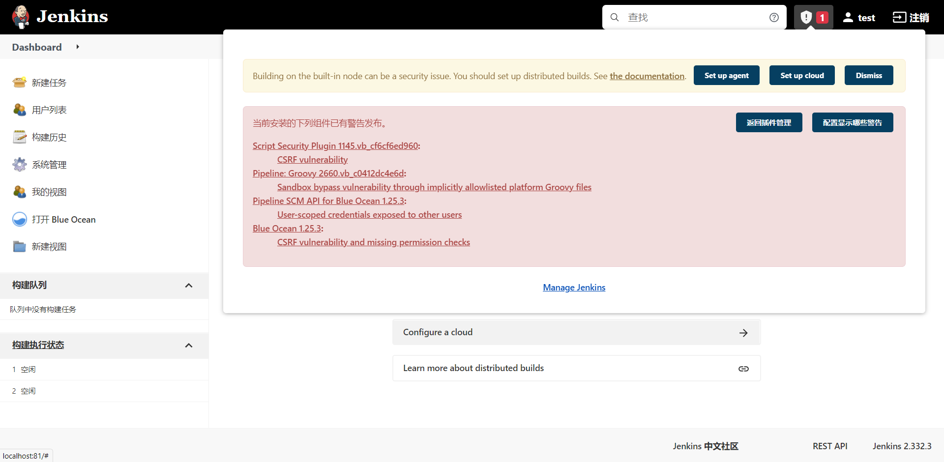Open 新建视图 sidebar entry
The height and width of the screenshot is (462, 944).
tap(49, 247)
